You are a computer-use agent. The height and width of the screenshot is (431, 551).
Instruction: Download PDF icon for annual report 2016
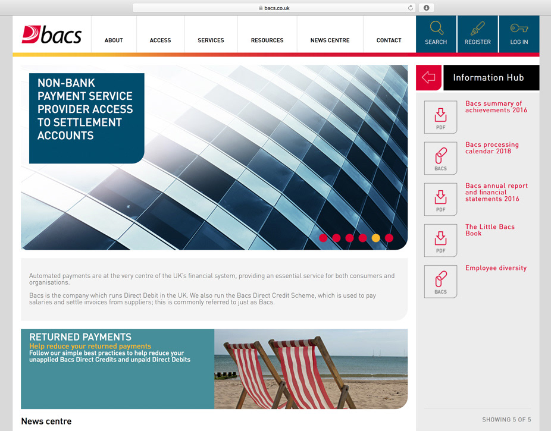441,199
